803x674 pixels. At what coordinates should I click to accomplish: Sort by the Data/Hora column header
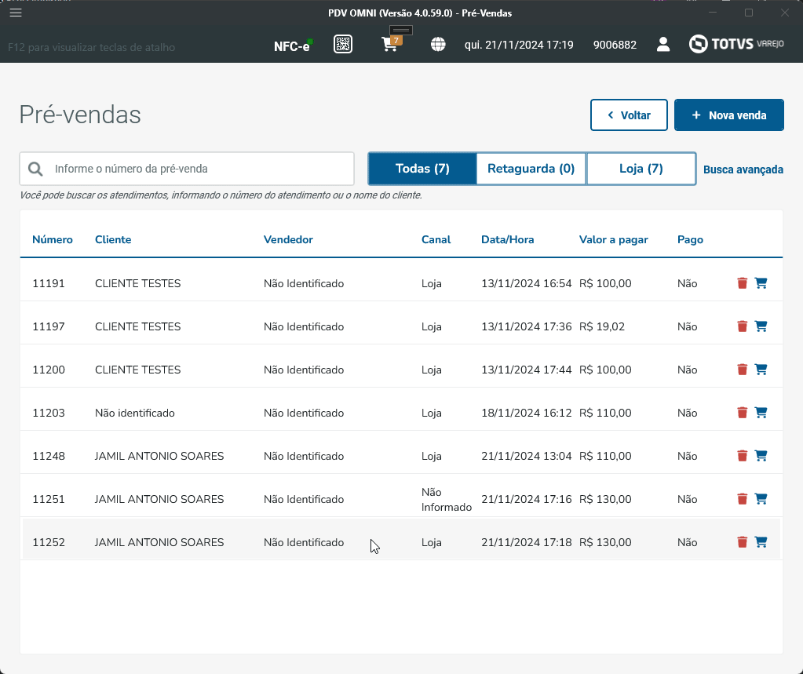[508, 239]
